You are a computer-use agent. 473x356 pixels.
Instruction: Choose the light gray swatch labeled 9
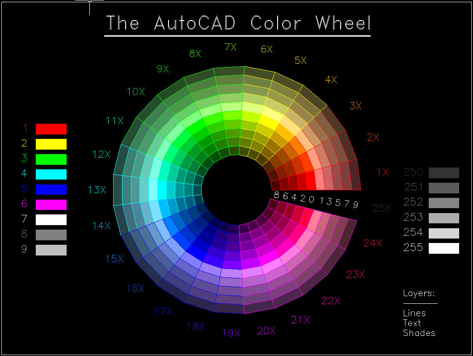coord(51,250)
